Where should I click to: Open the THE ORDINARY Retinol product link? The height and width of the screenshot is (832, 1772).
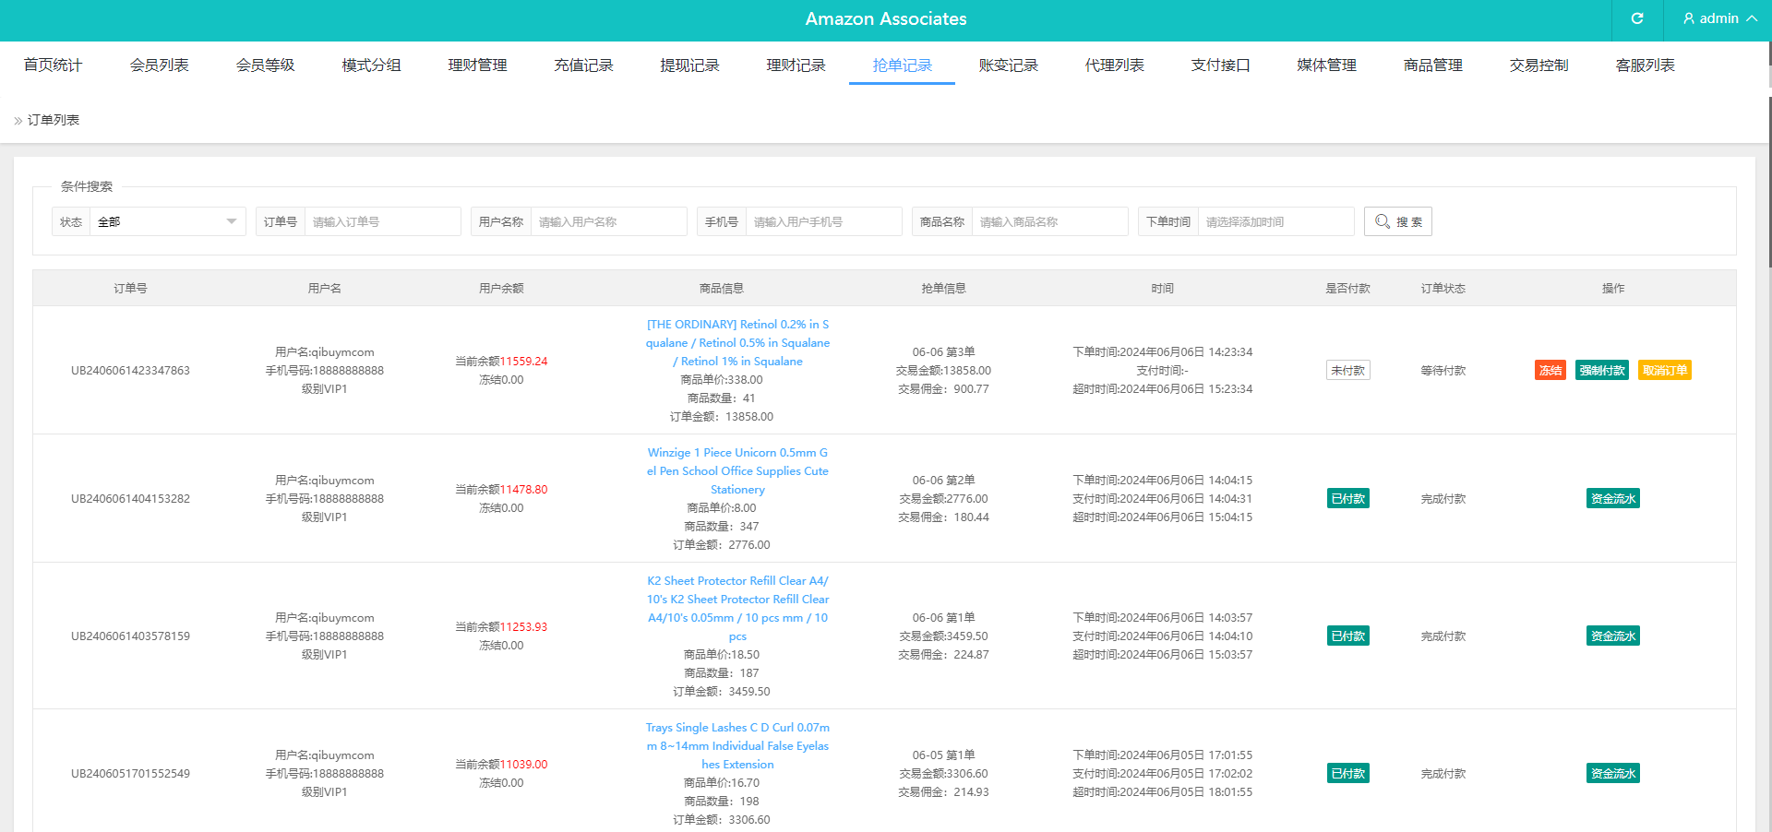pyautogui.click(x=737, y=343)
